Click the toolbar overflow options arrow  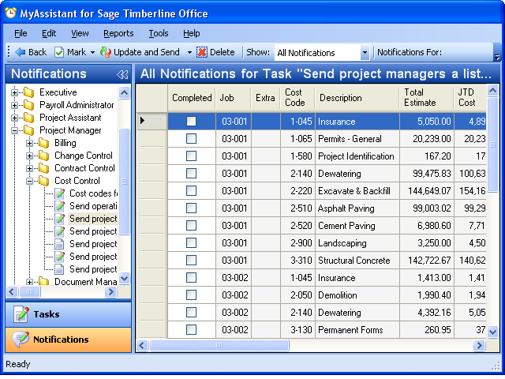coord(497,58)
